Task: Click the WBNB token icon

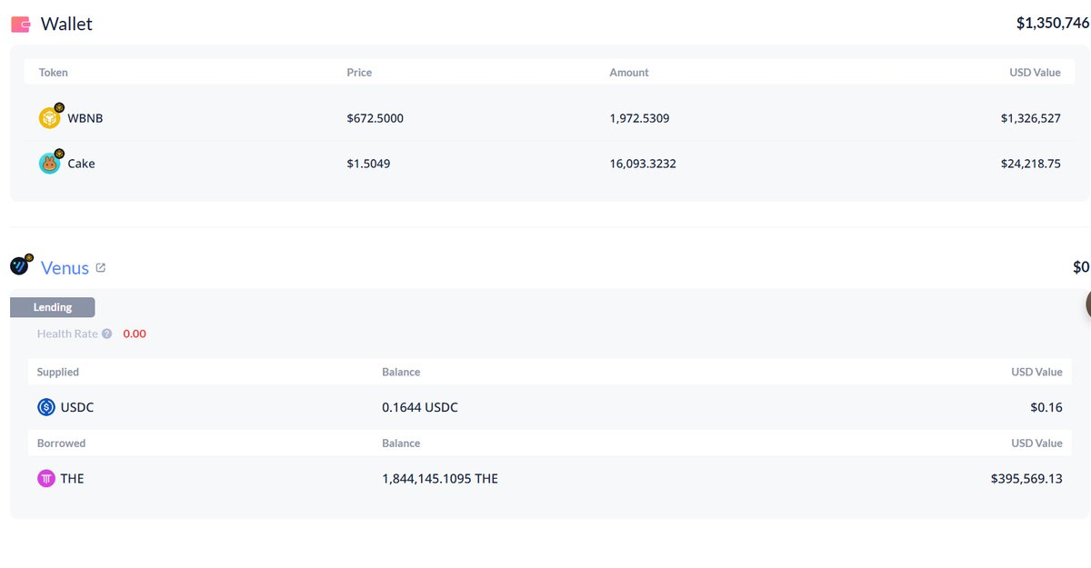Action: (x=49, y=118)
